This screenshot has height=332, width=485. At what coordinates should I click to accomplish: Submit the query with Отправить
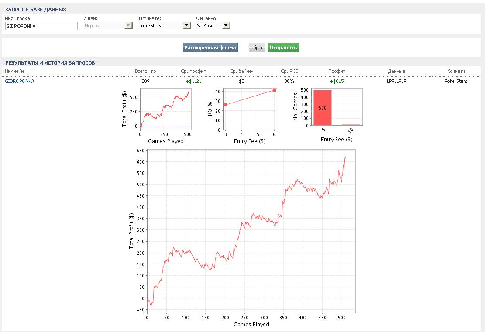tap(283, 48)
